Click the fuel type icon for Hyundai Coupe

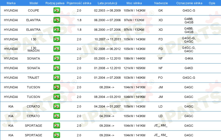(57, 10)
